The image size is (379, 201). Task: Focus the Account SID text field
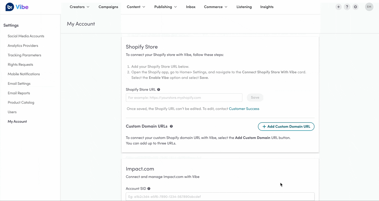[x=220, y=197]
